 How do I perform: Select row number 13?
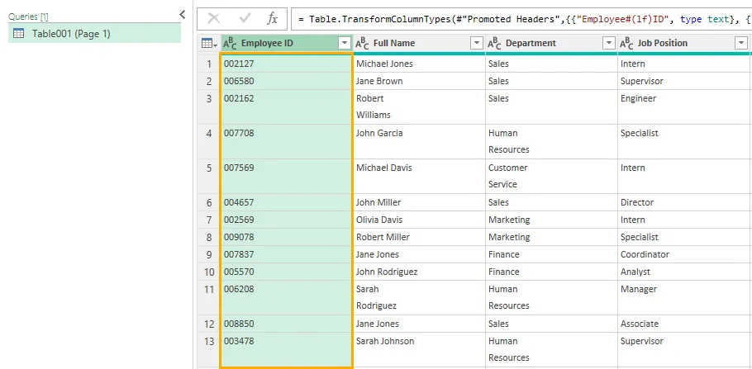209,350
